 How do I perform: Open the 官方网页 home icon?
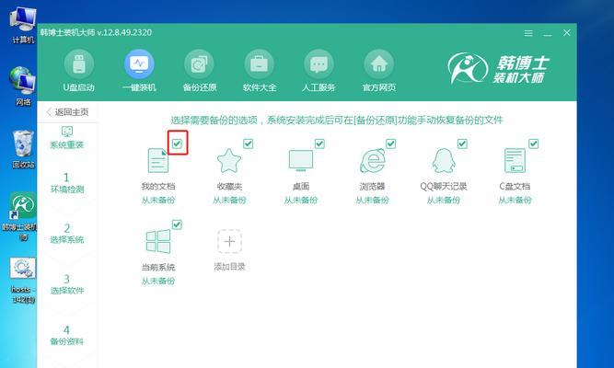click(378, 63)
